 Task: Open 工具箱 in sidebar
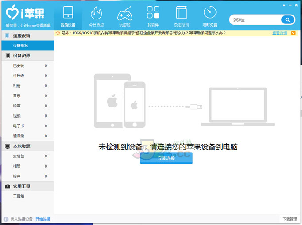[x=28, y=196]
